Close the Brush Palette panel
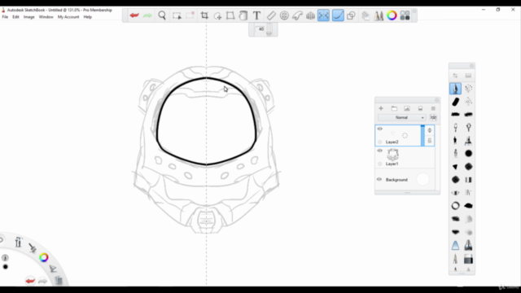Screen dimensions: 521x293 (x=471, y=66)
